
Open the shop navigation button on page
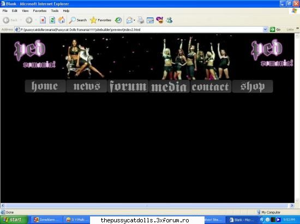pos(253,86)
